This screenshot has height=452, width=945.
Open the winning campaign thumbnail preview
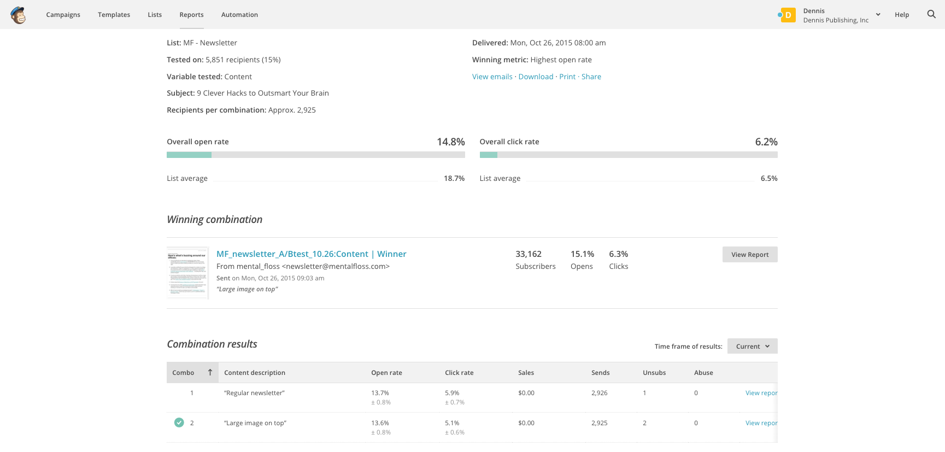click(187, 273)
